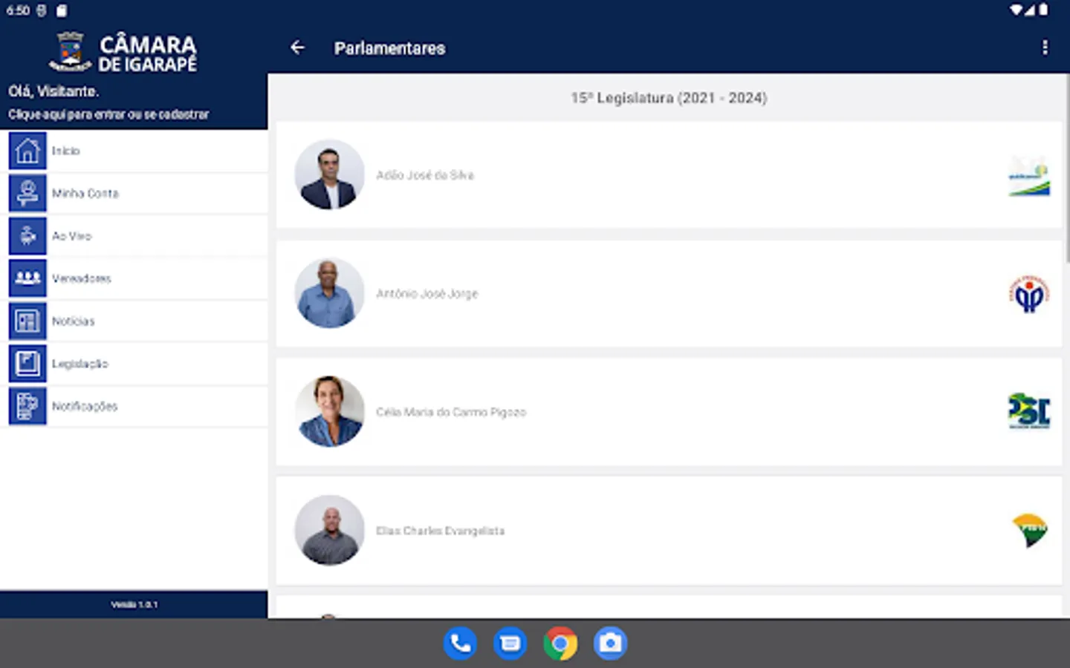Open photo of Antônio José Jorge
The height and width of the screenshot is (668, 1070).
coord(329,293)
